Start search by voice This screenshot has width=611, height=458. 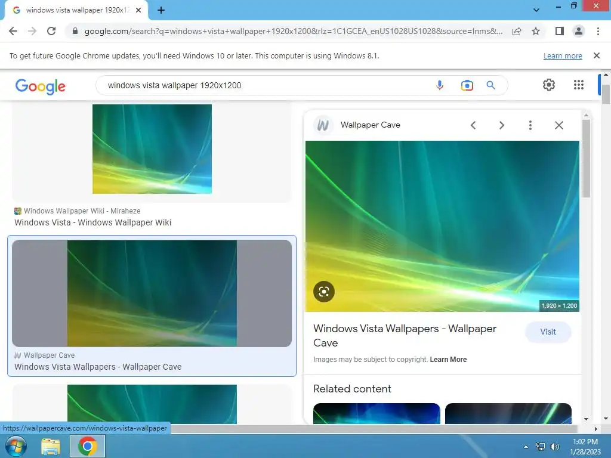pyautogui.click(x=440, y=85)
